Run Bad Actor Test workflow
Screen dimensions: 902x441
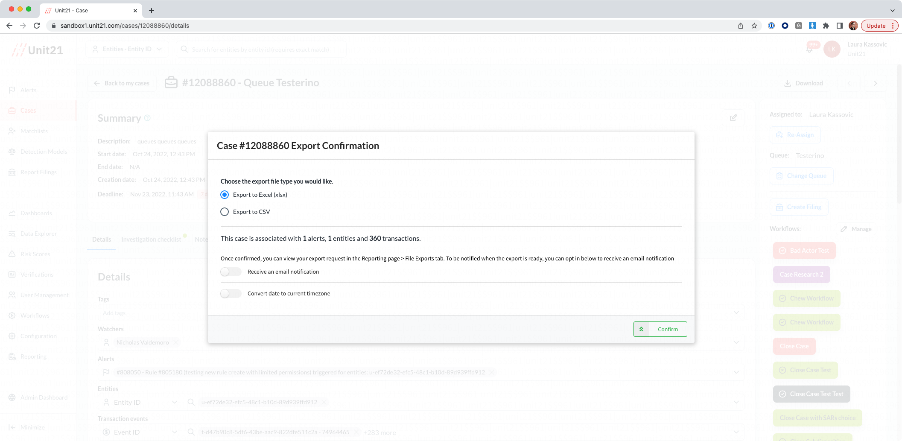804,251
